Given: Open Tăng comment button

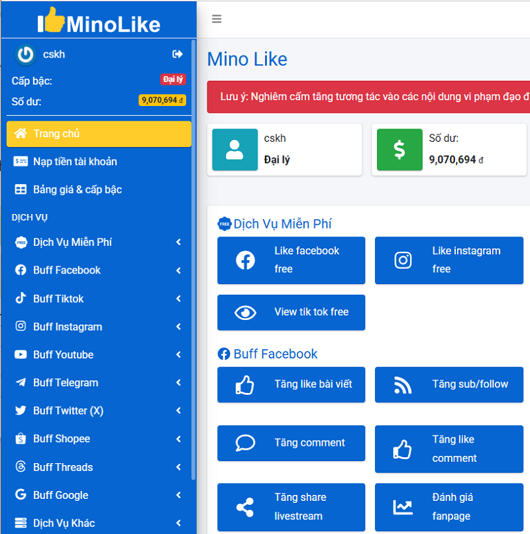Looking at the screenshot, I should [291, 443].
